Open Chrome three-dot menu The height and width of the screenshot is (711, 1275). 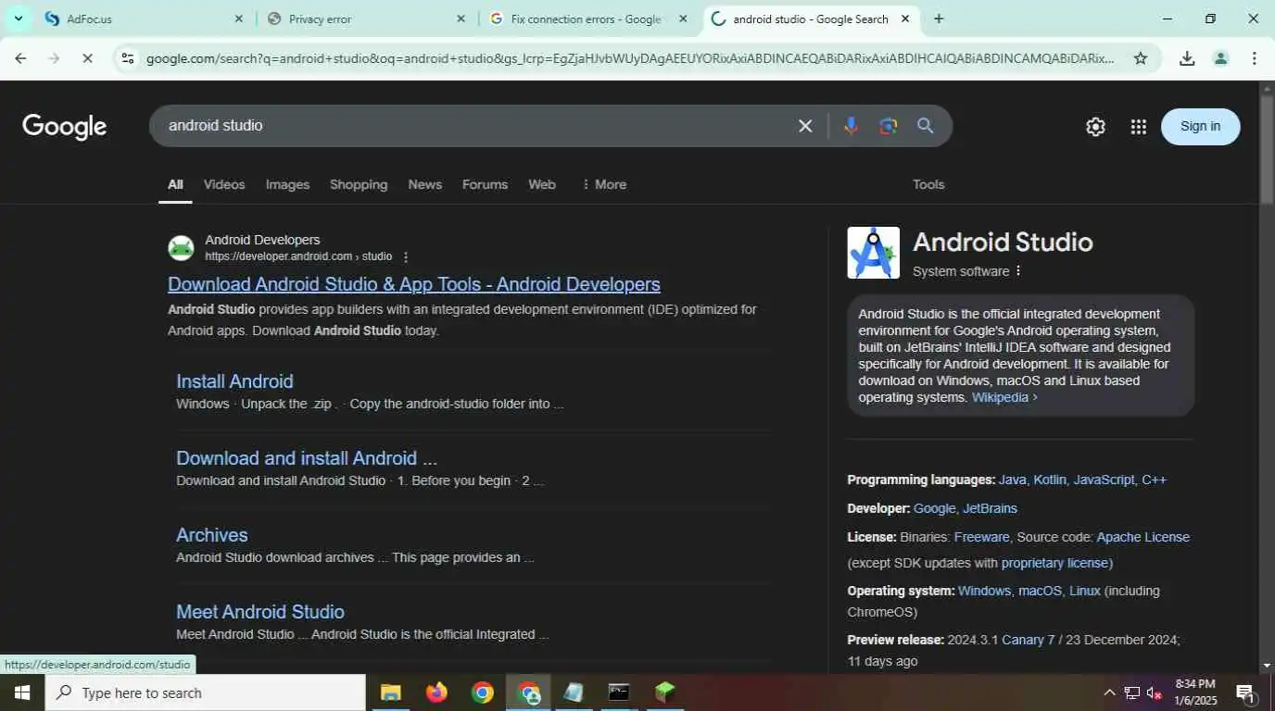(1254, 58)
